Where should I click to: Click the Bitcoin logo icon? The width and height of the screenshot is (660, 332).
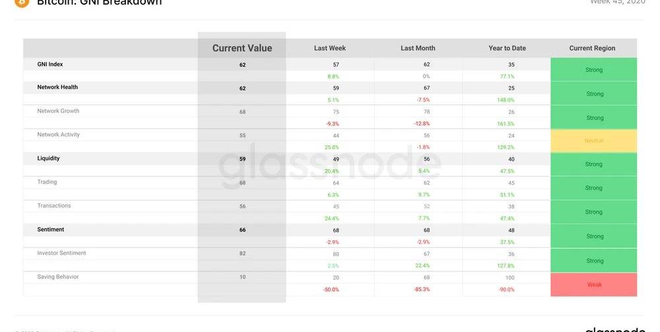(22, 2)
